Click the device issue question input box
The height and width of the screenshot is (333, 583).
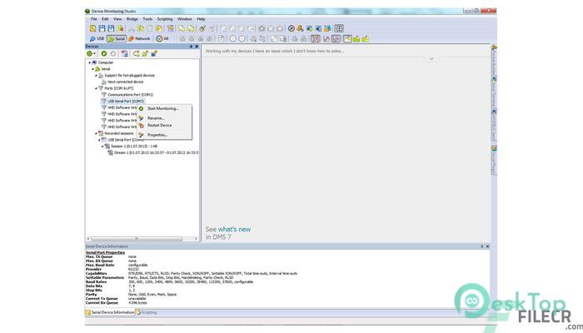coord(346,51)
